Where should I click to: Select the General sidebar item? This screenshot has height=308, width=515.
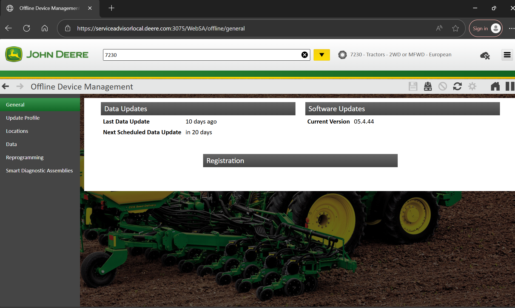(15, 105)
